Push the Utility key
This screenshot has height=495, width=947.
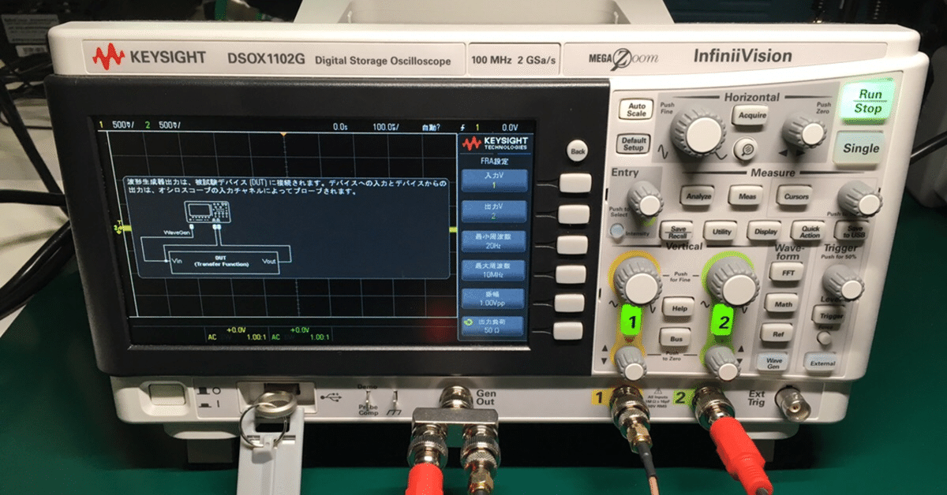(720, 230)
